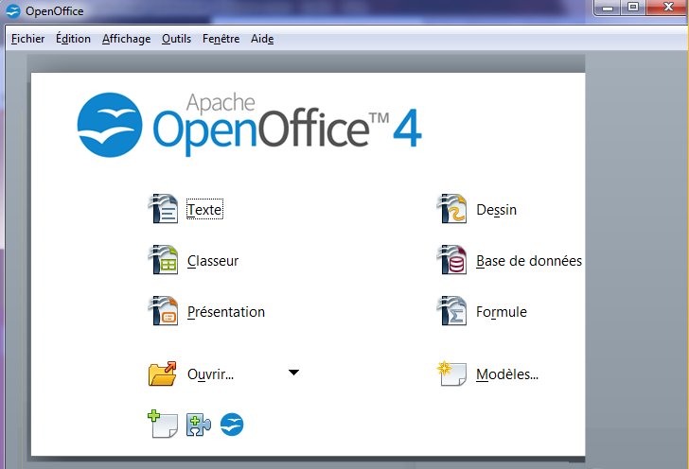Open the Édition menu
The height and width of the screenshot is (469, 689).
(x=73, y=39)
